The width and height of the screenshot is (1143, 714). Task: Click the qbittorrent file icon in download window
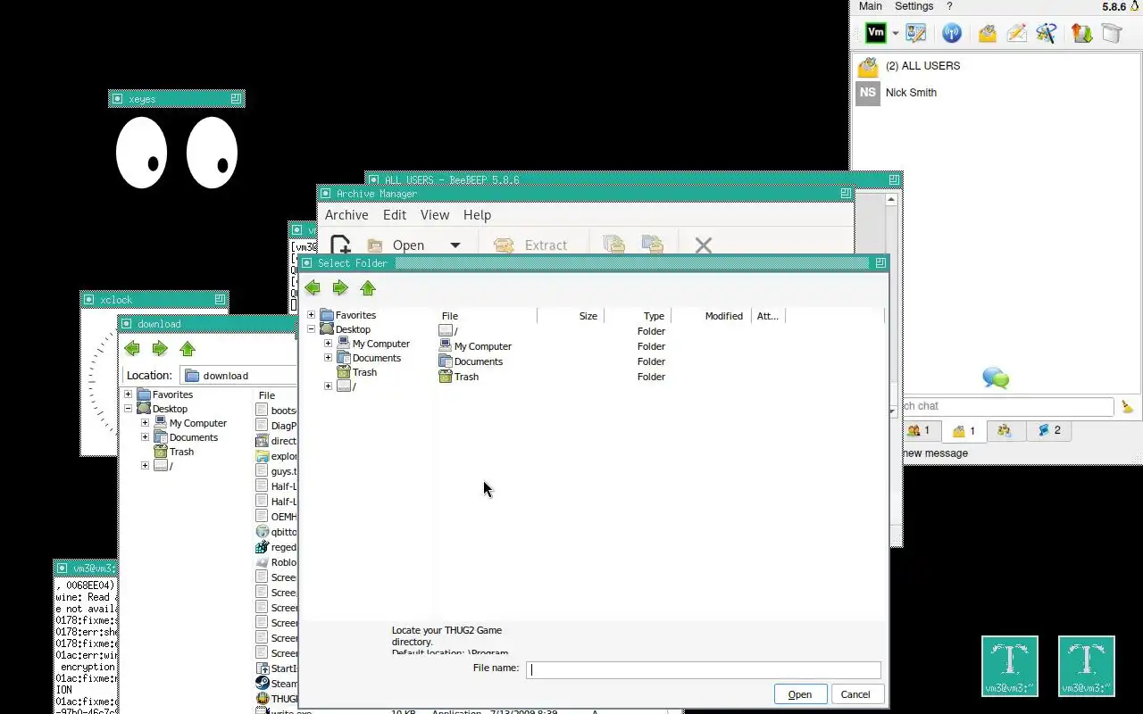click(x=263, y=532)
